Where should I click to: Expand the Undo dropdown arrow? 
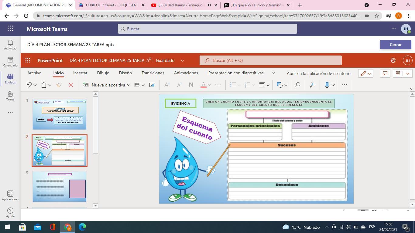coord(35,85)
